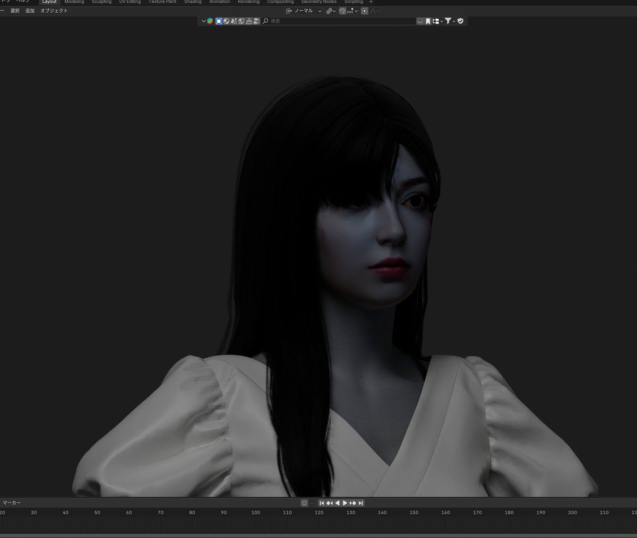Open the ノーマル transform orientation dropdown
This screenshot has width=637, height=538.
point(304,11)
